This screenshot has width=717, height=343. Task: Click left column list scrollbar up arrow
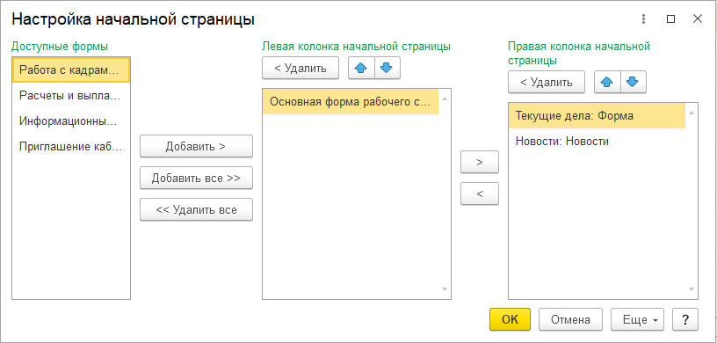445,99
